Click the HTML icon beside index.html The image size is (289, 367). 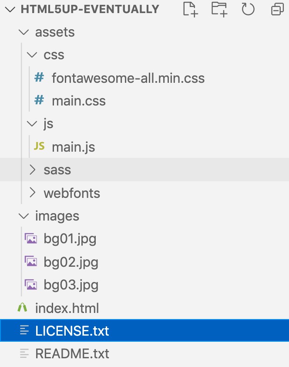click(x=23, y=308)
